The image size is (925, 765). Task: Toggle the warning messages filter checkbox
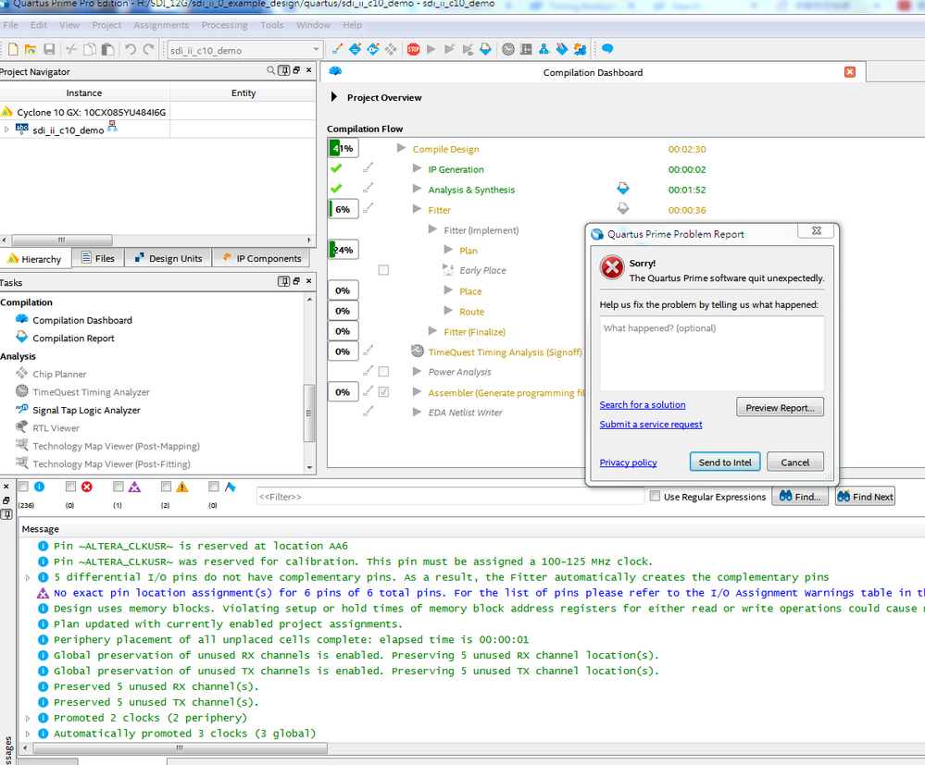point(166,487)
